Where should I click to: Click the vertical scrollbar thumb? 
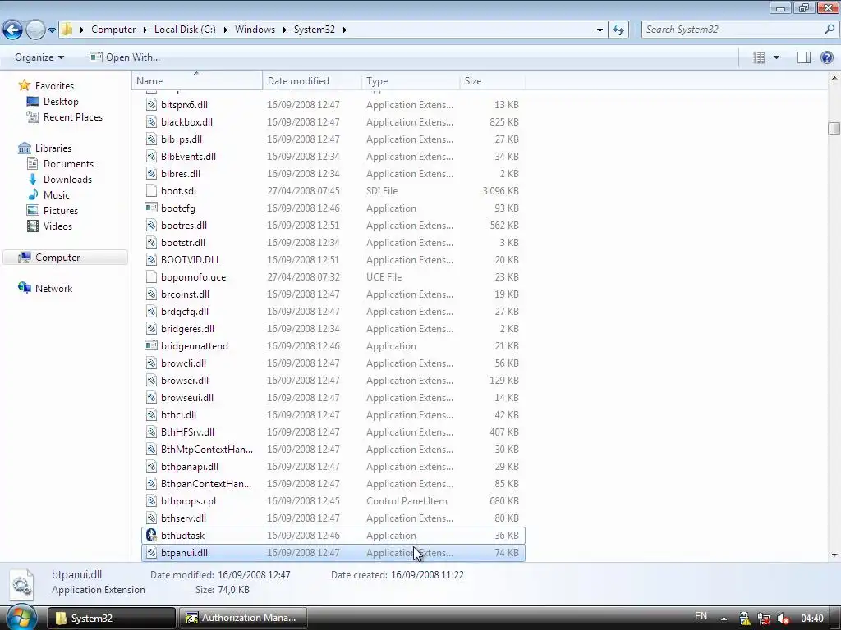[834, 129]
